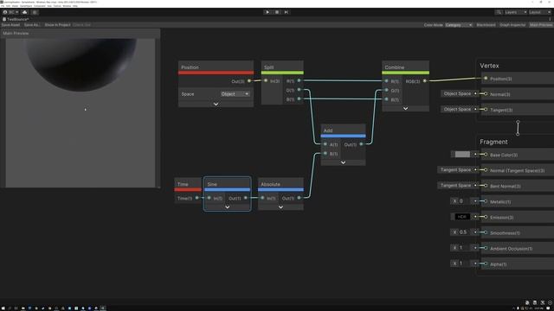The height and width of the screenshot is (311, 554).
Task: Start Play mode with the play button
Action: click(267, 12)
